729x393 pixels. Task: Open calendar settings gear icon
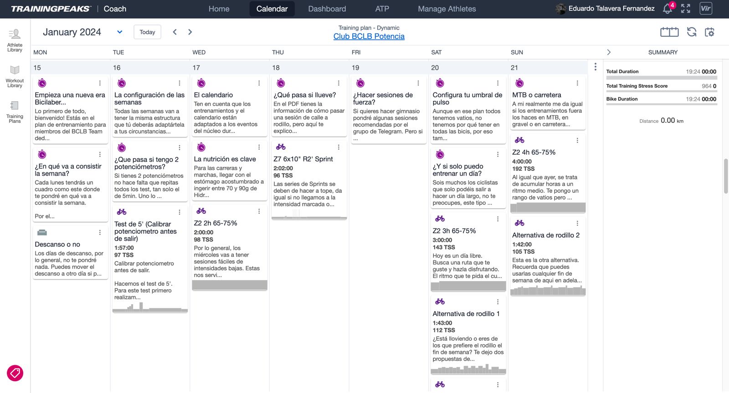[709, 32]
